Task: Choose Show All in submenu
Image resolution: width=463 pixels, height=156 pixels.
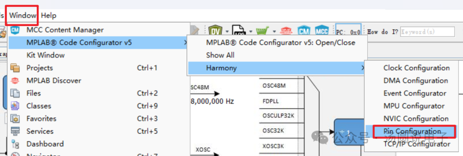Action: click(220, 55)
